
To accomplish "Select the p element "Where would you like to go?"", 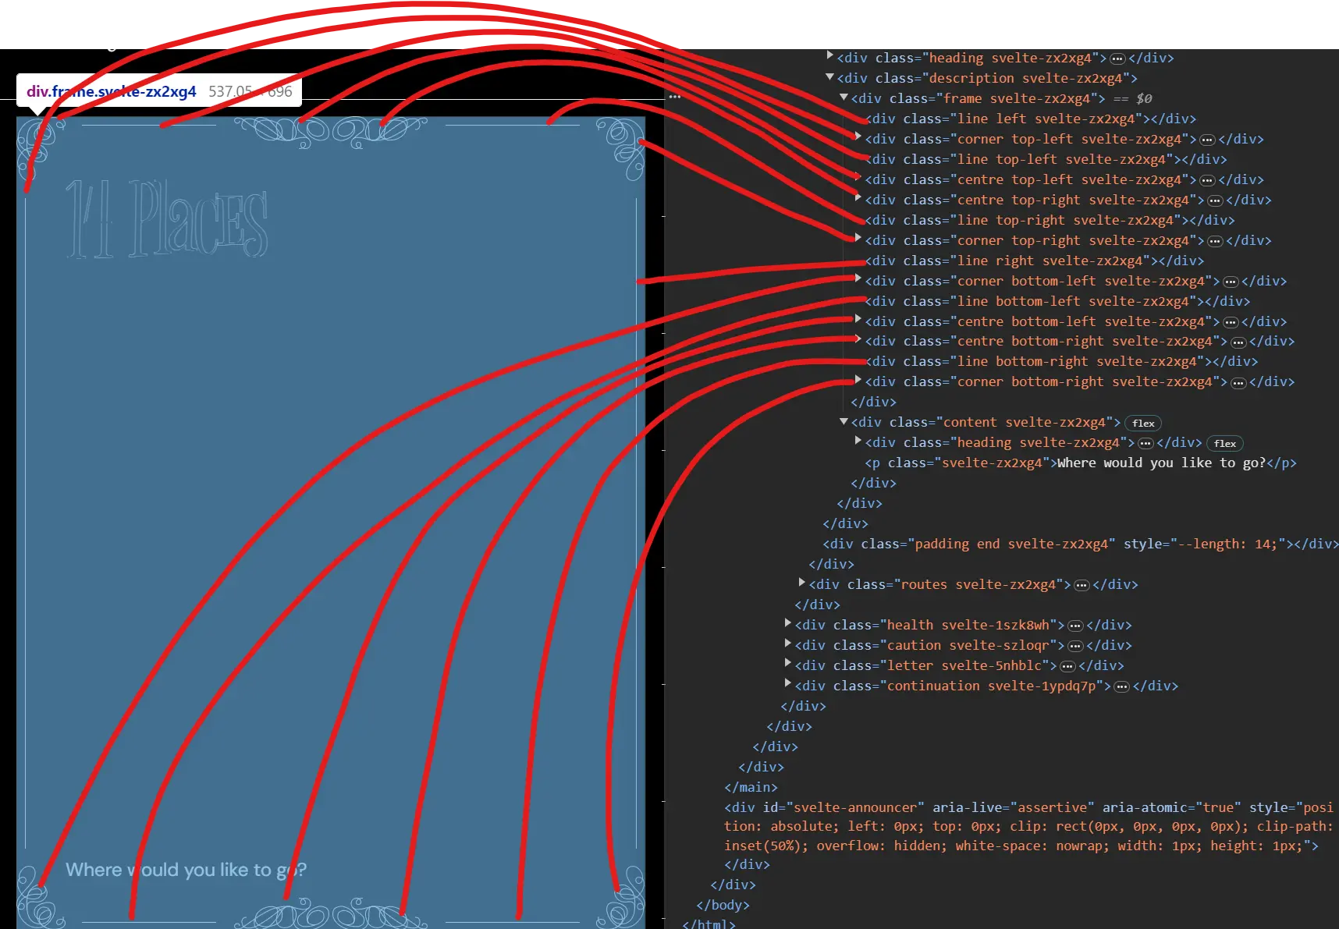I will [x=1081, y=463].
